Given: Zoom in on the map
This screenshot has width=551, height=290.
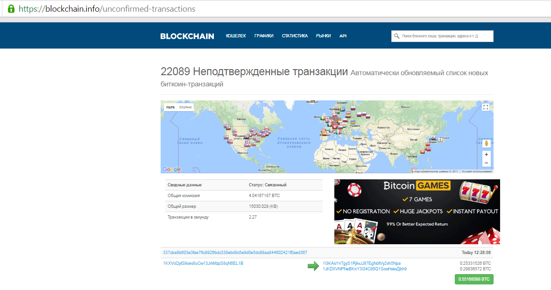Looking at the screenshot, I should tap(486, 155).
